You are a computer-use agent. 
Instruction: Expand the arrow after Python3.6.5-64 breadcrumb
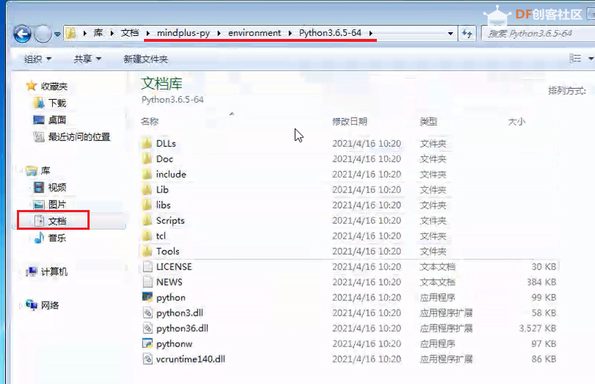371,33
